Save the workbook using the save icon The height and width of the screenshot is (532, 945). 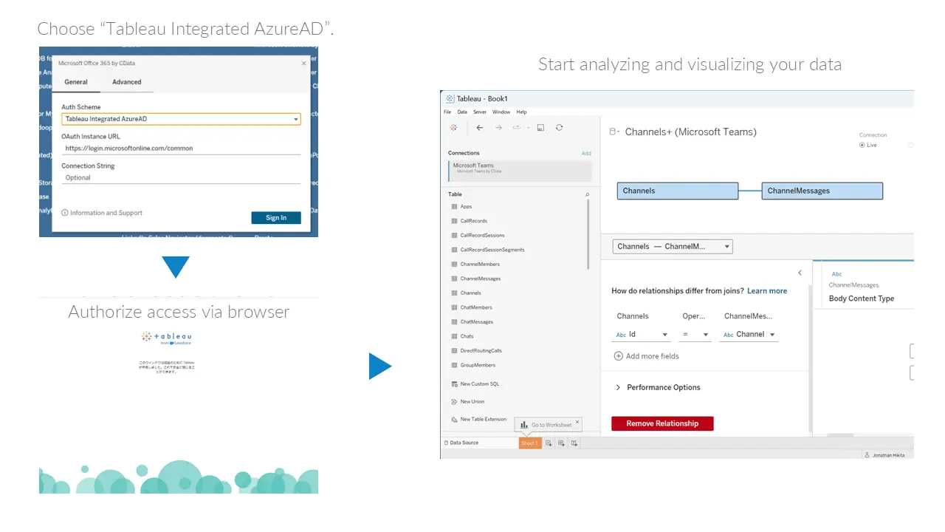pyautogui.click(x=540, y=127)
